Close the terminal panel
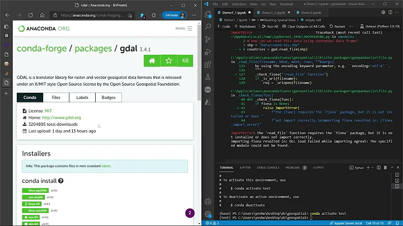The image size is (403, 226). [x=398, y=167]
